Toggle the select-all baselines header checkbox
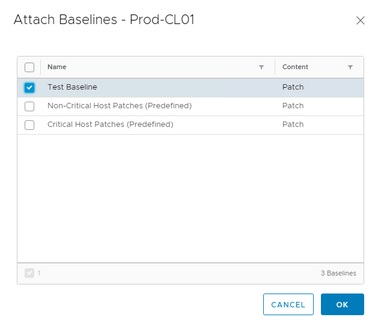381x329 pixels. tap(29, 67)
